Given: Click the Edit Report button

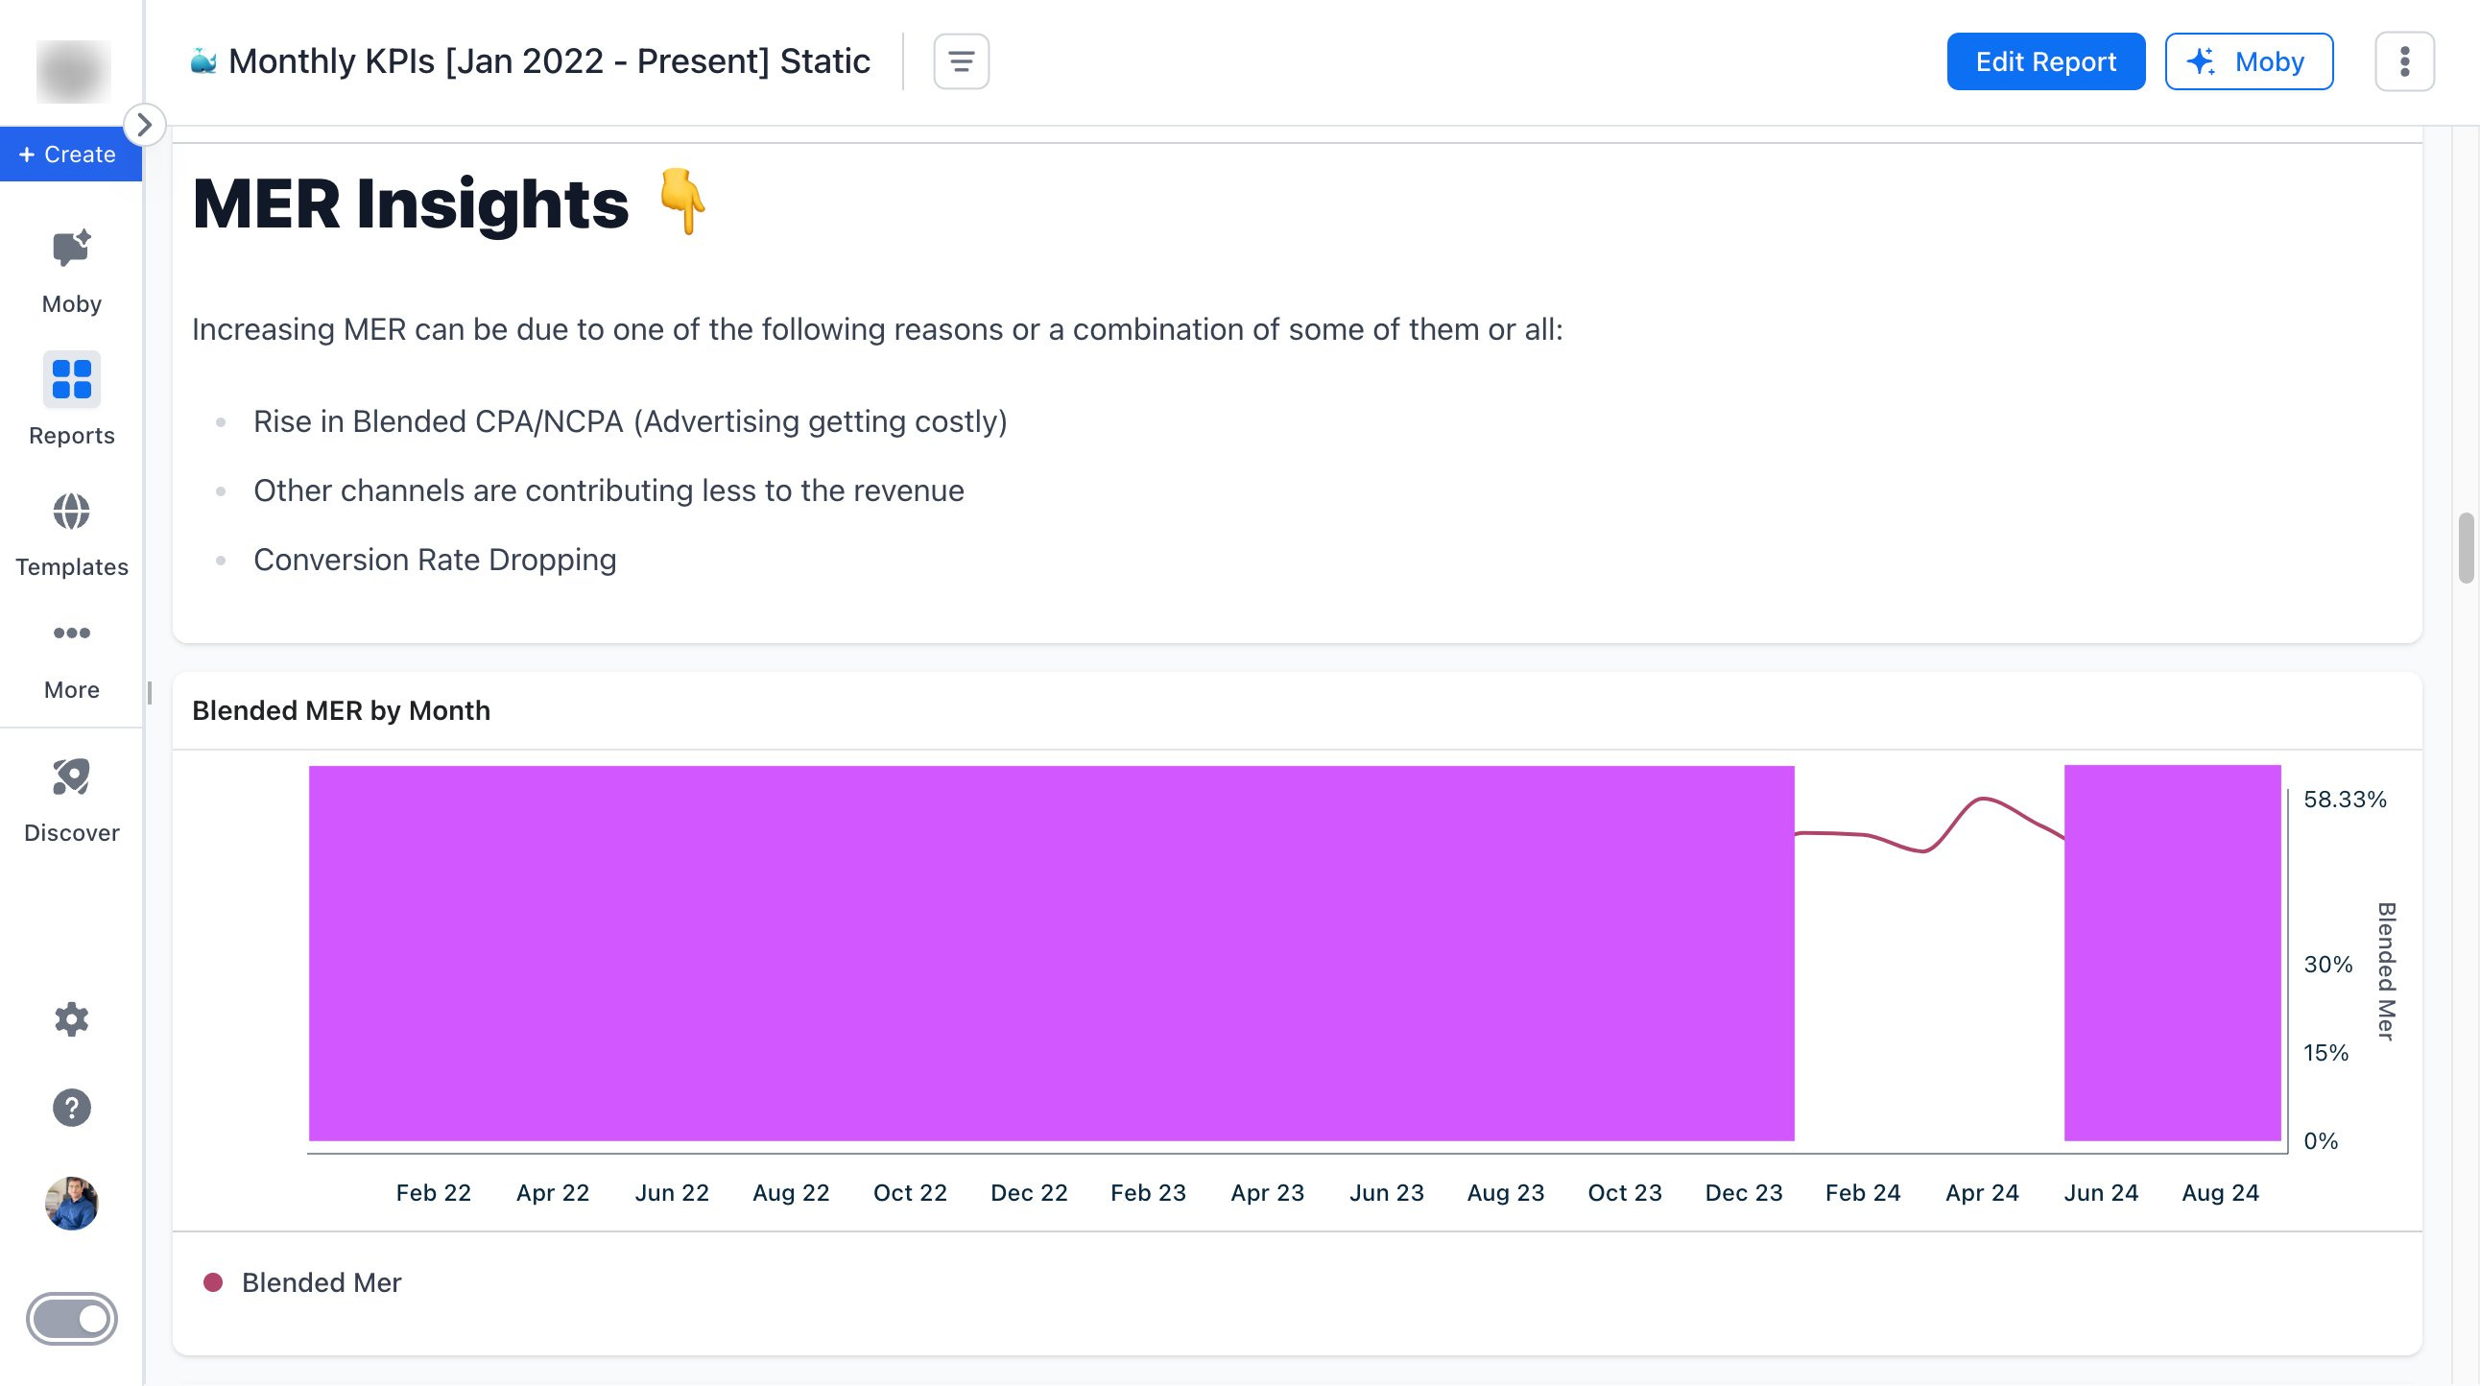Looking at the screenshot, I should pyautogui.click(x=2045, y=61).
